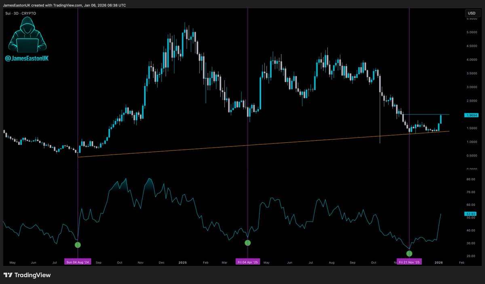485x284 pixels.
Task: Click the Feb label at right of time axis
Action: click(461, 262)
